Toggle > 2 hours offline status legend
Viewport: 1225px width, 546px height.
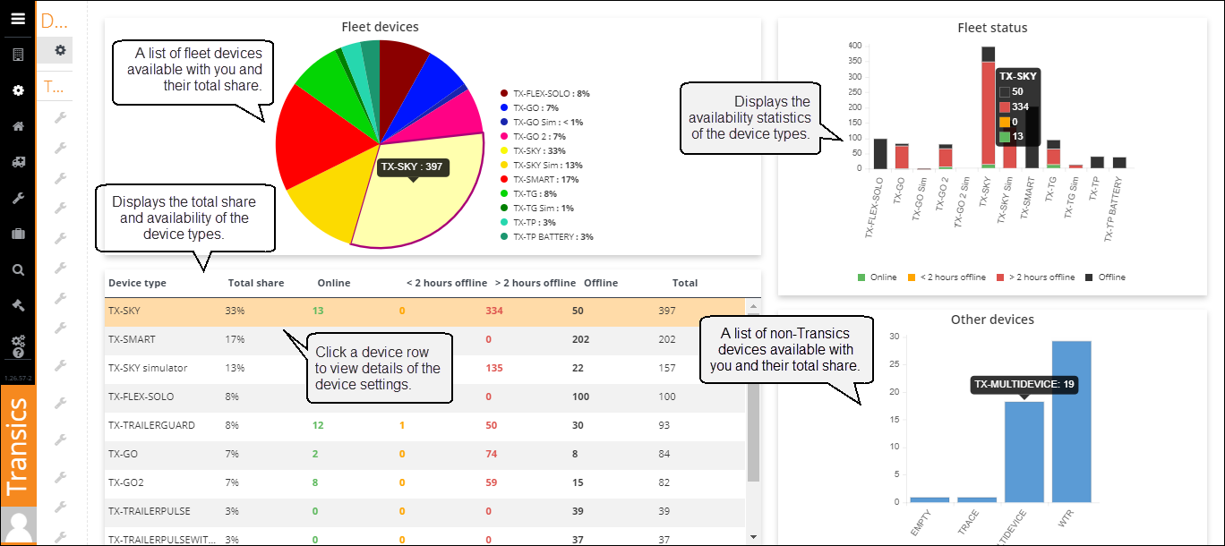point(1037,277)
